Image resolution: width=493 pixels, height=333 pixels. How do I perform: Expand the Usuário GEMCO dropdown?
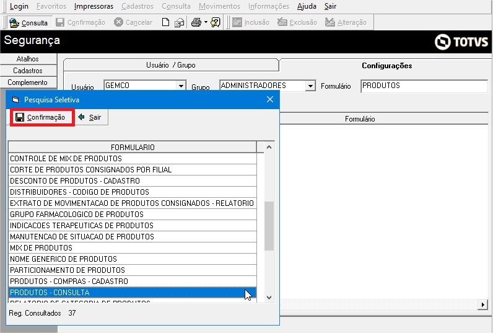[x=181, y=86]
